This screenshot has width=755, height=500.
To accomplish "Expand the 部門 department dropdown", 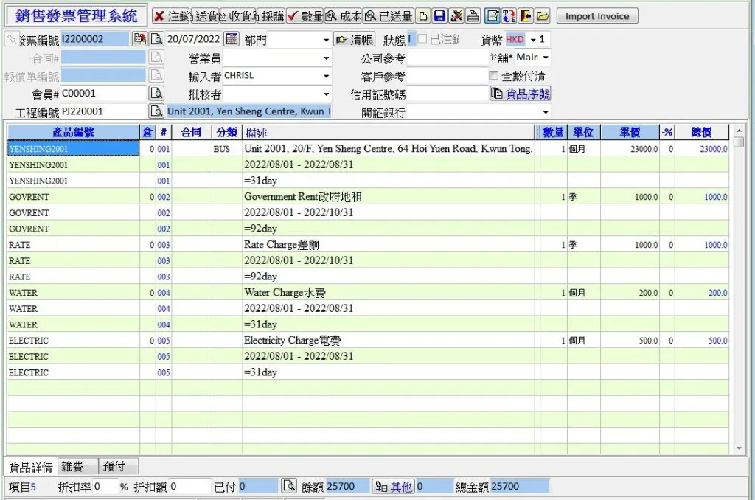I will [x=326, y=41].
